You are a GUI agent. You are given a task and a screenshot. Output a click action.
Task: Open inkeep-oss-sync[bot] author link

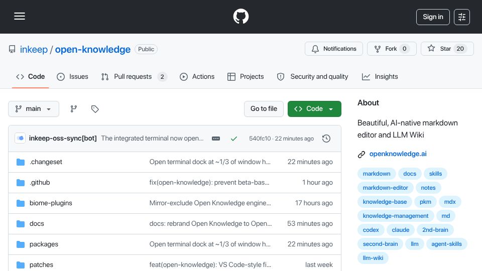click(63, 139)
